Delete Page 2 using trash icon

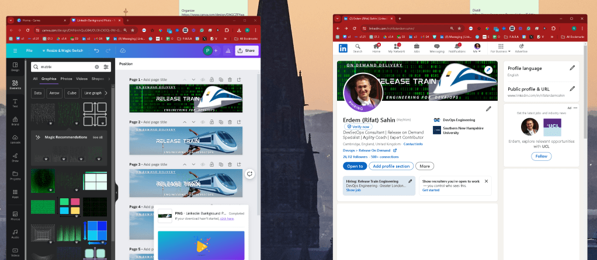(230, 122)
